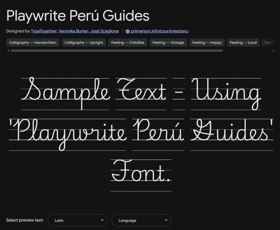
Task: Click the sample text preview area
Action: point(141,134)
